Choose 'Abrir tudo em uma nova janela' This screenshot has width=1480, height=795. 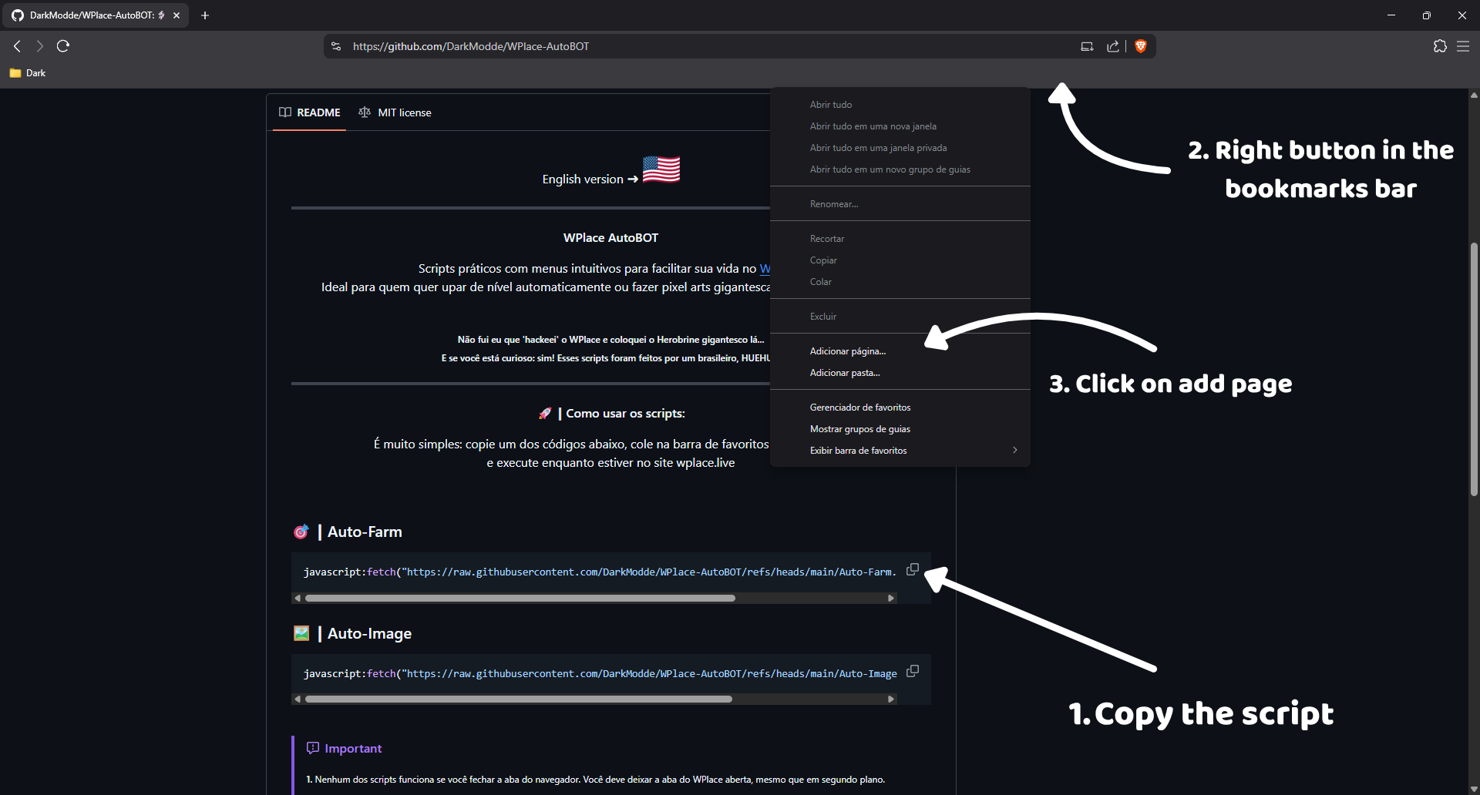900,126
